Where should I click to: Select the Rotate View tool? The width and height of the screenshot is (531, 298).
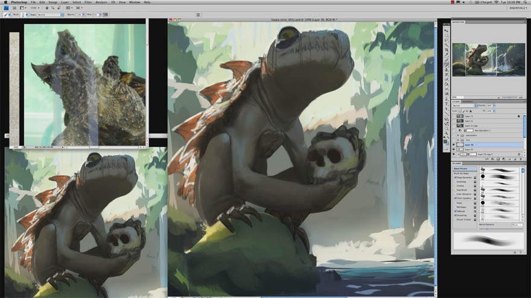[59, 8]
